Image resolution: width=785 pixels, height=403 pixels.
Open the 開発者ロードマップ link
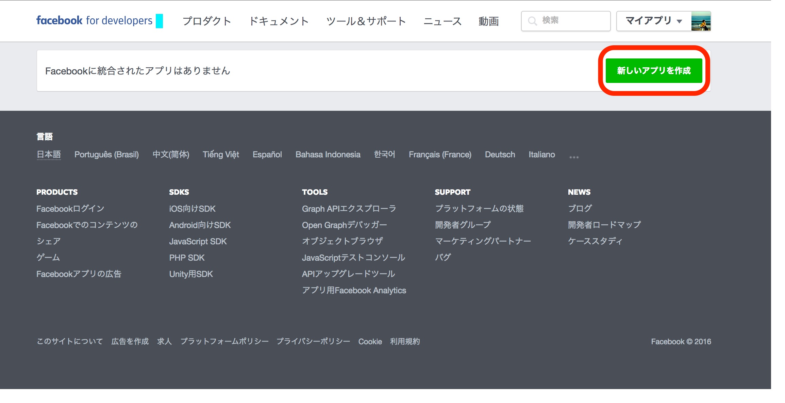604,225
